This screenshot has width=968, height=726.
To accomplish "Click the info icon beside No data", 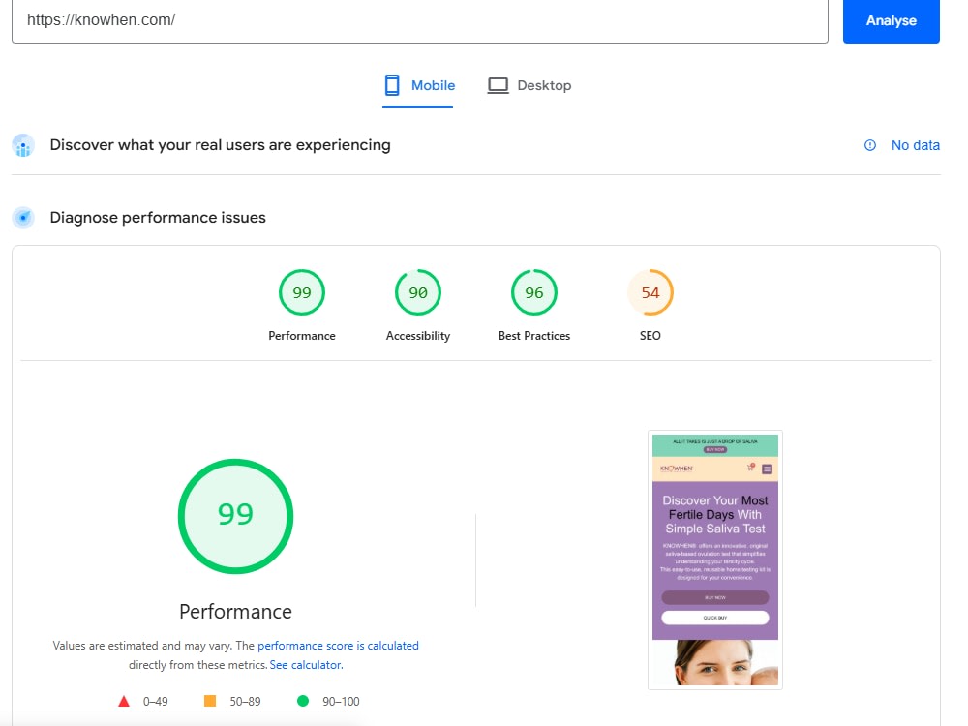I will point(870,145).
